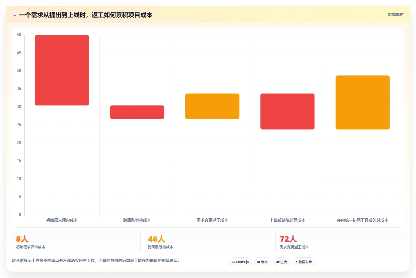Click the x-axis label 上线后缺陷处理成本
Image resolution: width=416 pixels, height=278 pixels.
tap(287, 220)
